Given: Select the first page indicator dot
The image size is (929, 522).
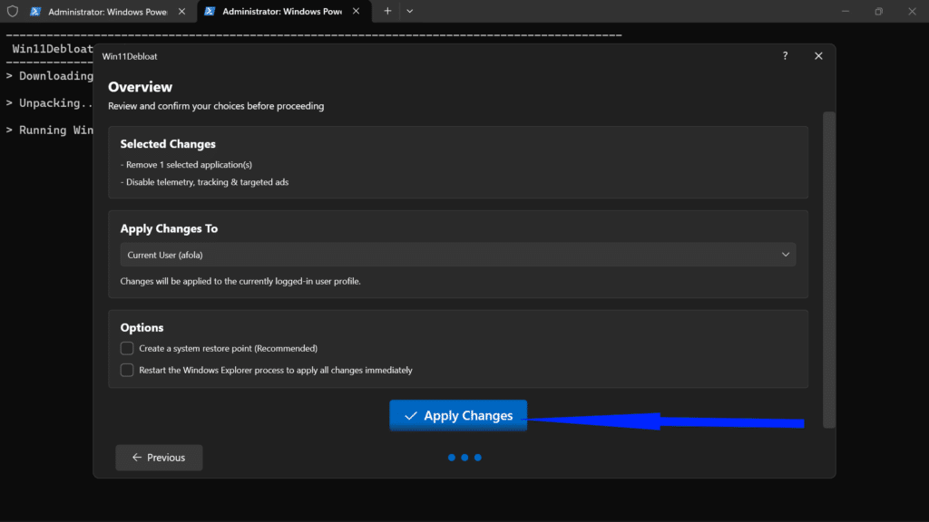Looking at the screenshot, I should 451,458.
